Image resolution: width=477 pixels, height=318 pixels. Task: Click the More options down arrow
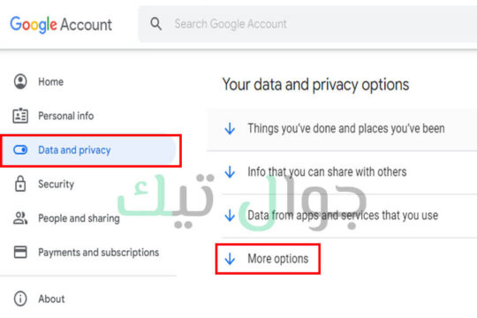pyautogui.click(x=230, y=259)
